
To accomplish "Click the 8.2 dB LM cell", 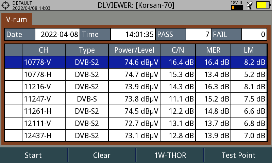I will coord(249,62).
